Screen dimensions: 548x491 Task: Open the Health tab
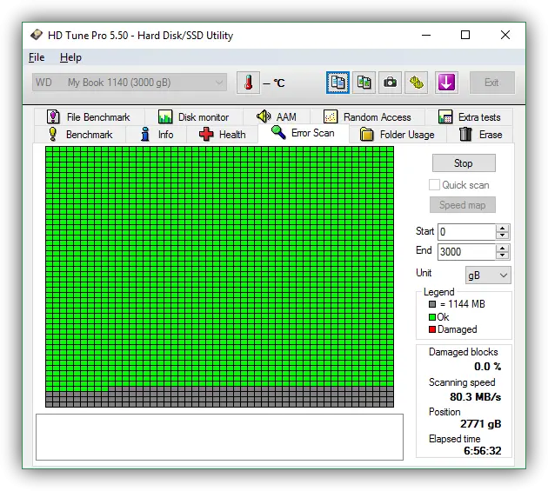[x=223, y=134]
